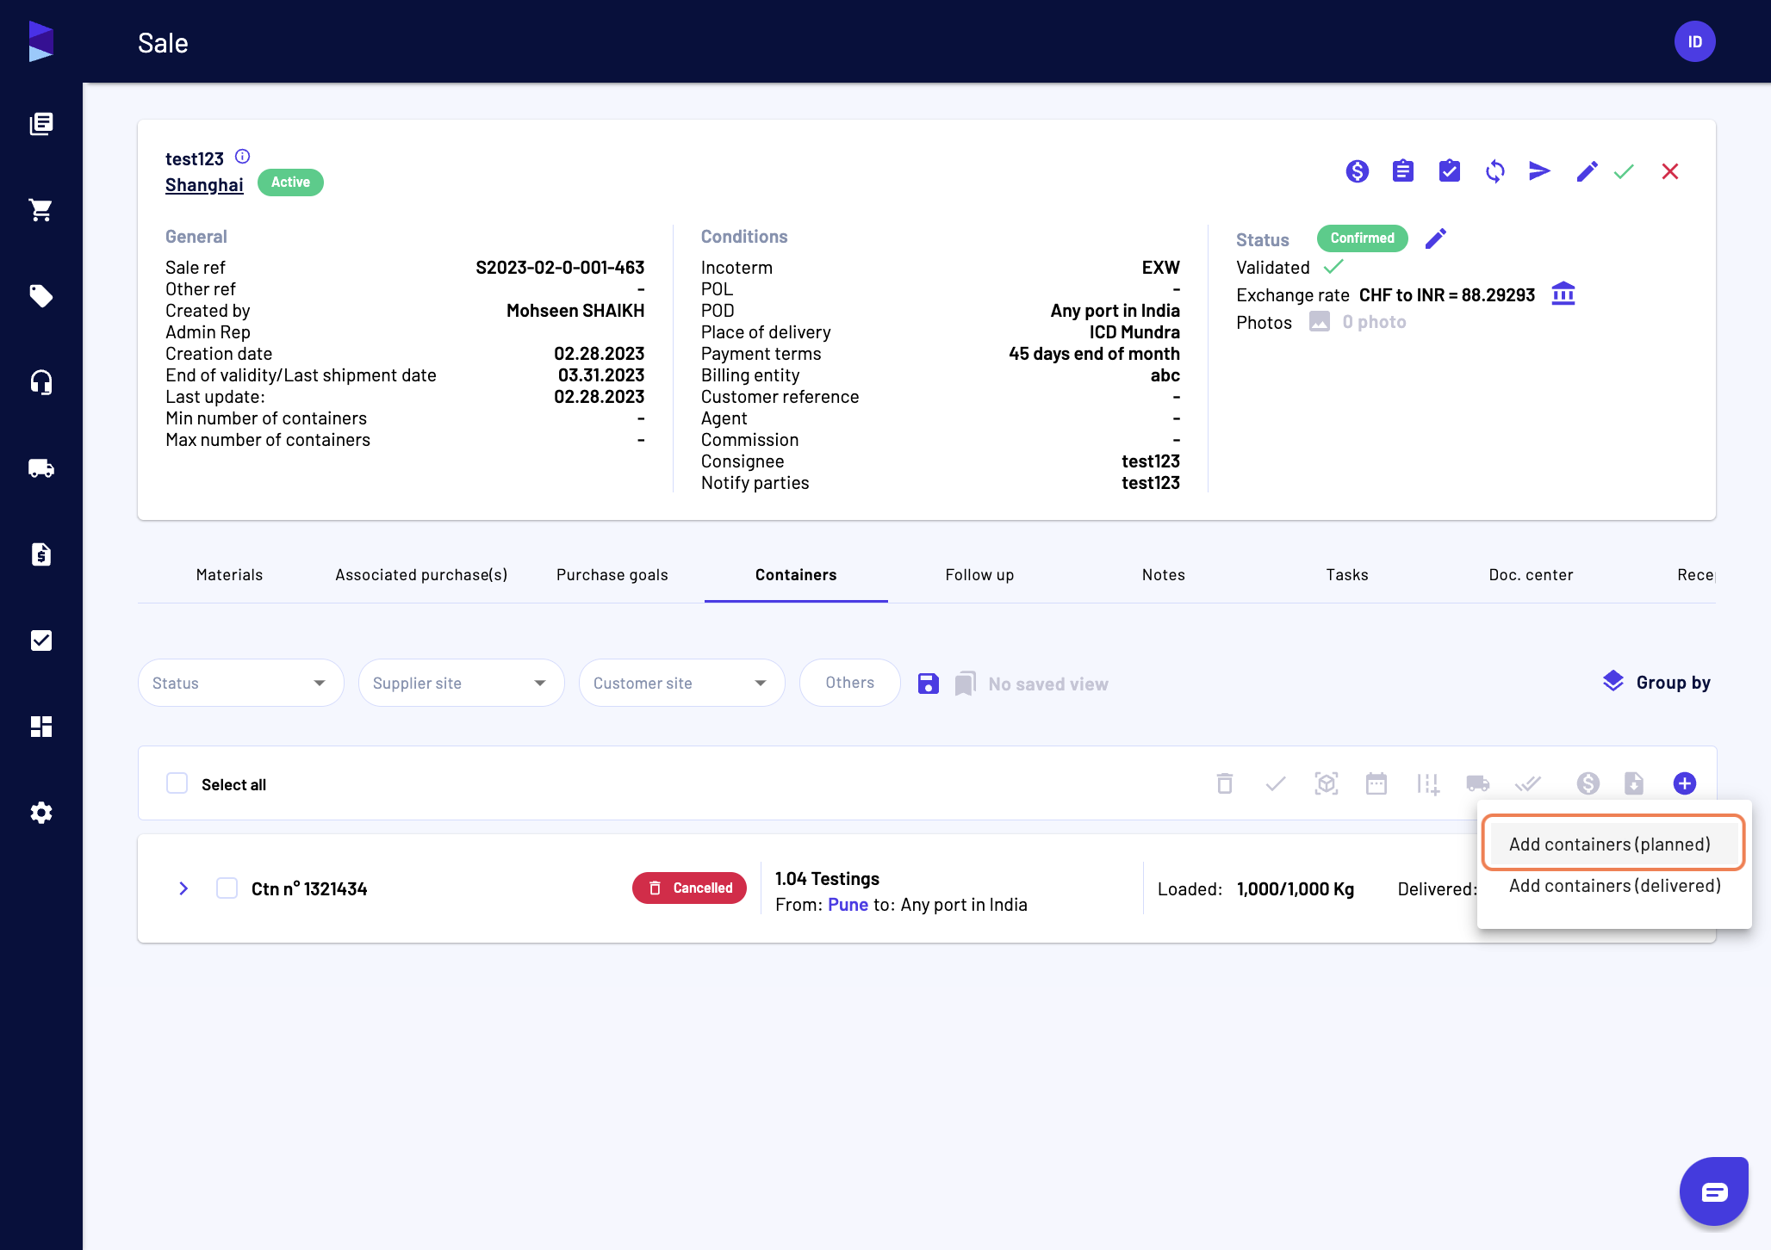The image size is (1771, 1250).
Task: Open the shopping cart sidebar icon
Action: click(41, 210)
